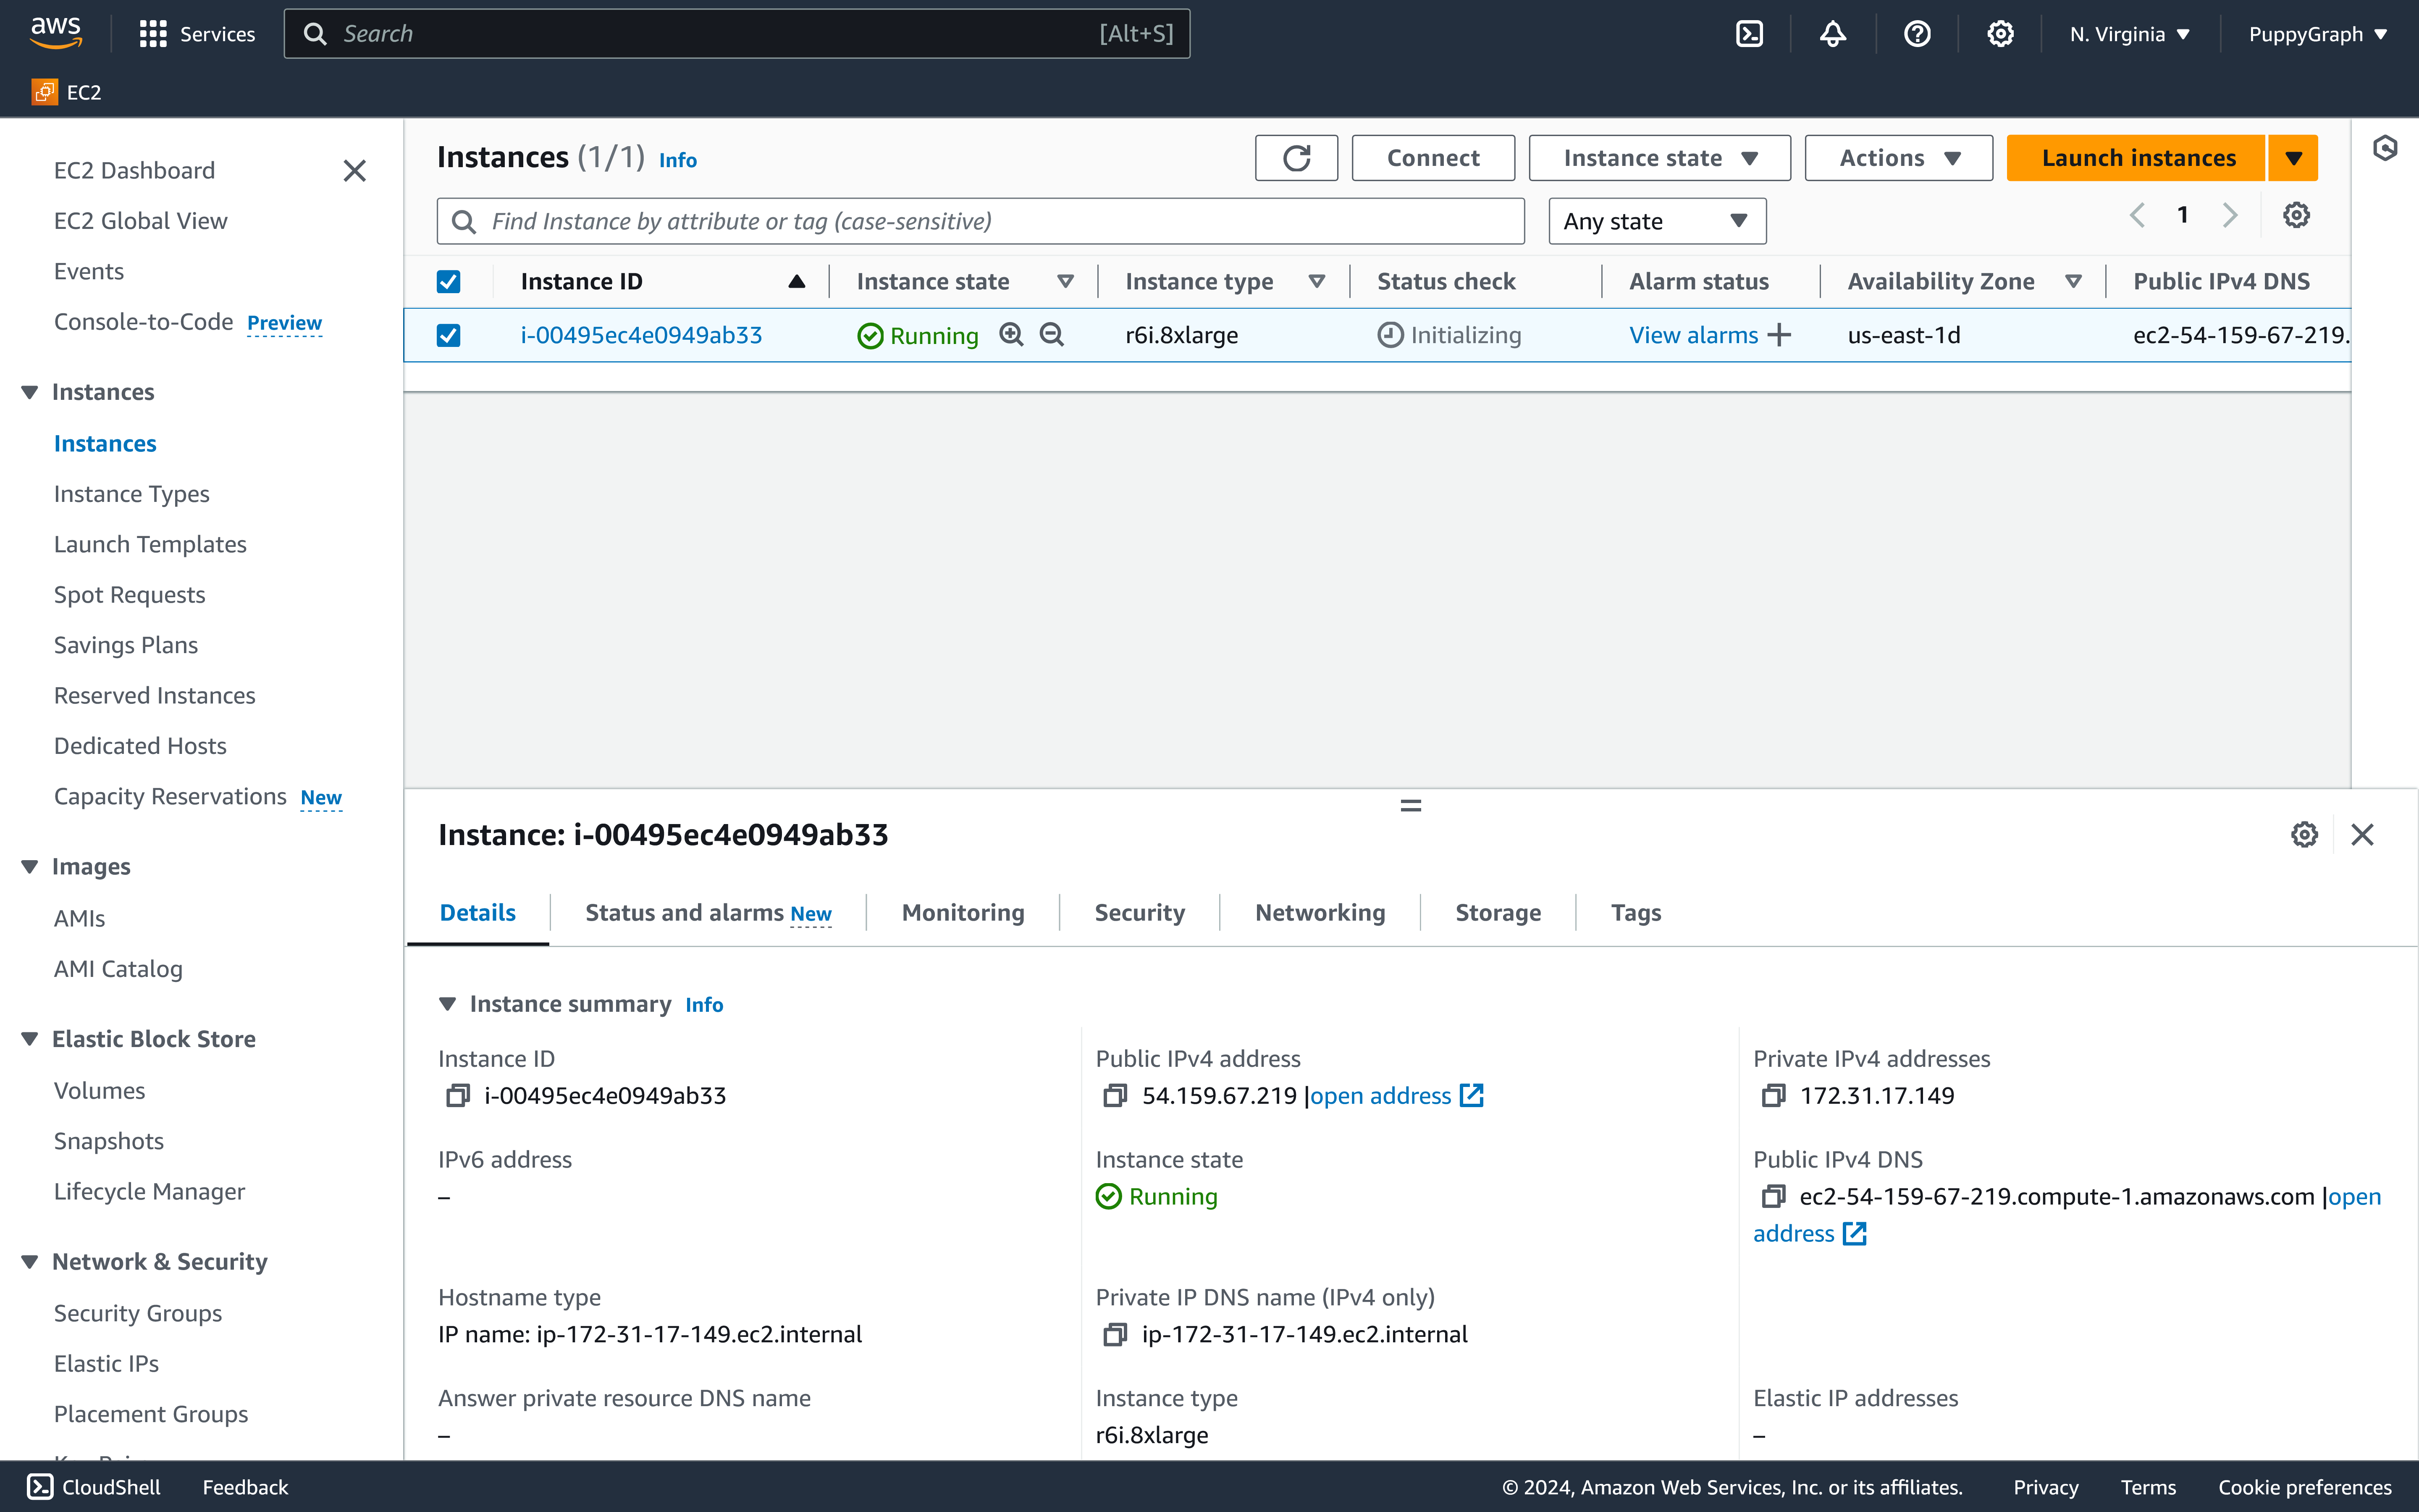
Task: Click the Find Instance filter field
Action: click(x=980, y=221)
